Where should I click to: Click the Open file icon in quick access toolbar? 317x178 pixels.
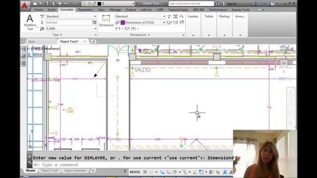[41, 3]
